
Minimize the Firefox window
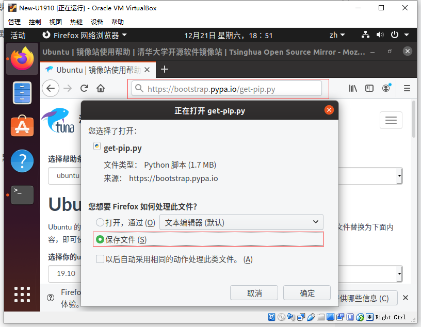click(373, 52)
